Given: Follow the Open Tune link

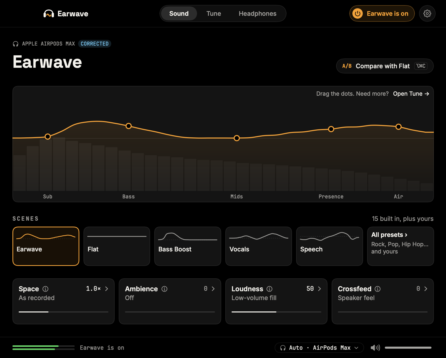Looking at the screenshot, I should point(411,94).
